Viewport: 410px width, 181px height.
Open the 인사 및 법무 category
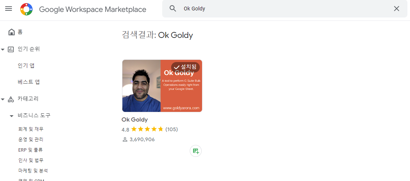[x=31, y=160]
